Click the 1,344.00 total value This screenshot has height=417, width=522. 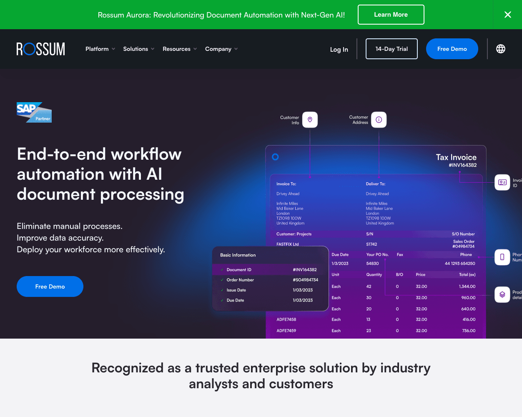[467, 286]
